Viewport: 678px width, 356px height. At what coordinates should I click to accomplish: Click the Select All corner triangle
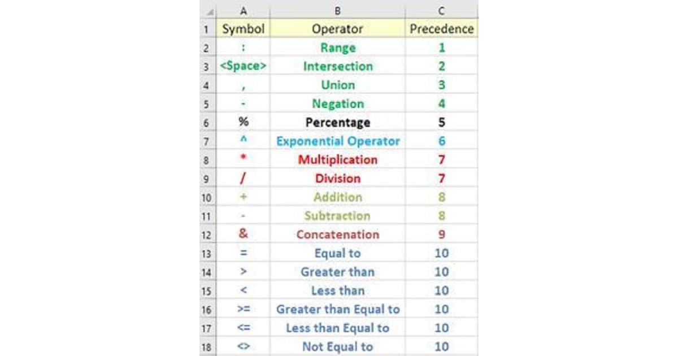208,11
